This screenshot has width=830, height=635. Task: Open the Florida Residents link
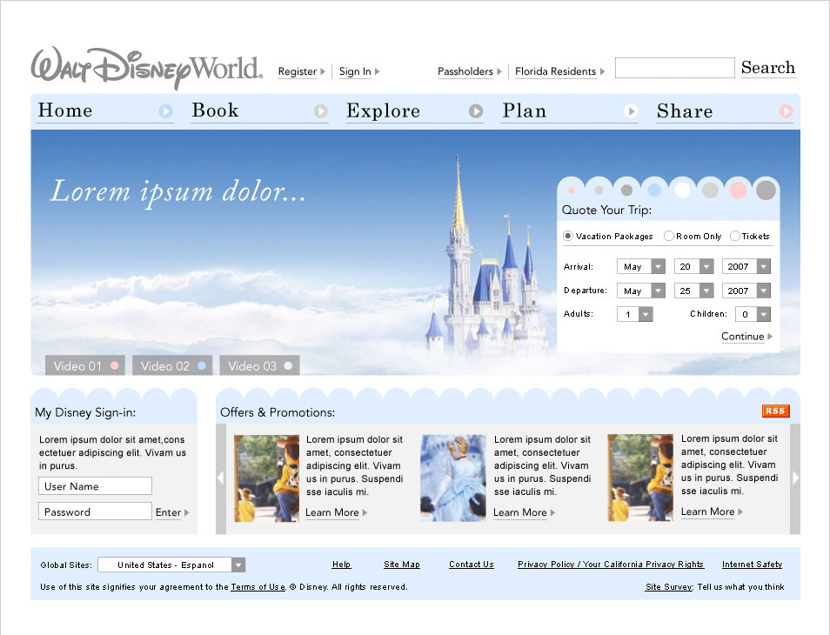[x=555, y=71]
